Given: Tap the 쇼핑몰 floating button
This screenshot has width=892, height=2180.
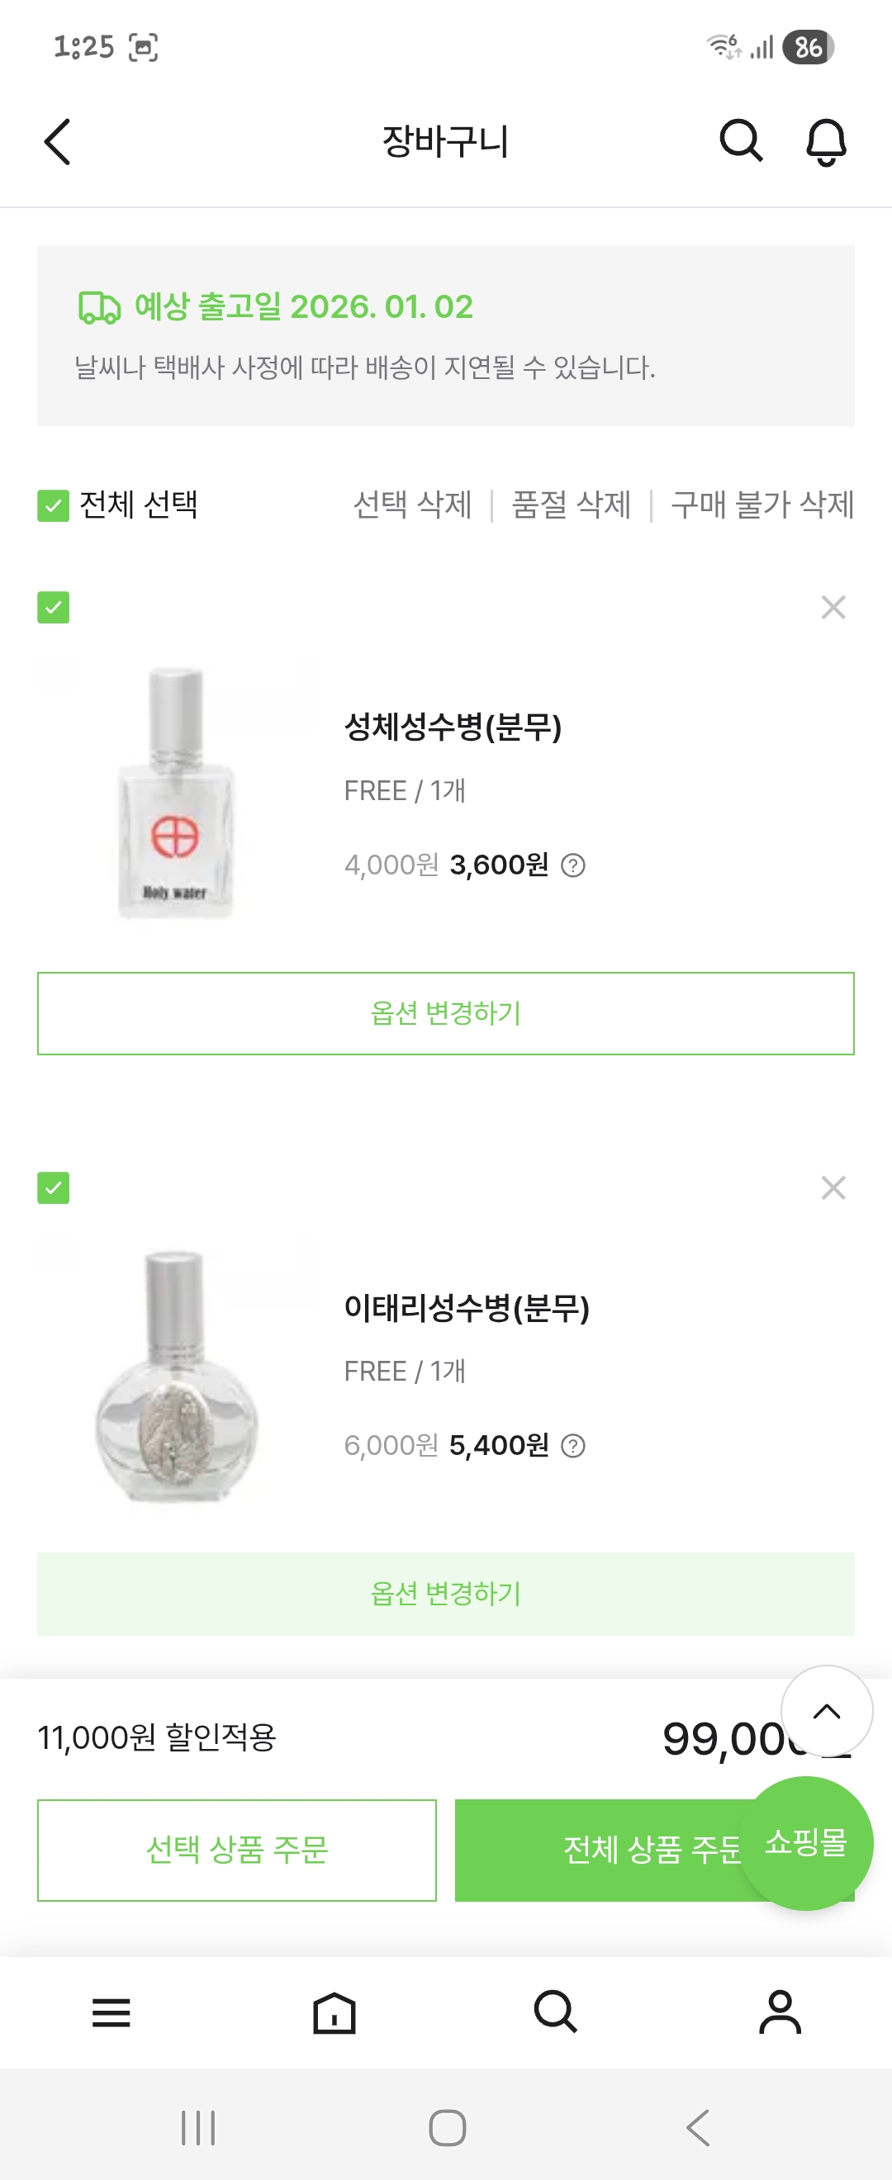Looking at the screenshot, I should click(805, 1843).
